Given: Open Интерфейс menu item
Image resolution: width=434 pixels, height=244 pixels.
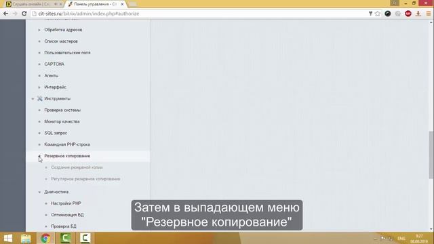Looking at the screenshot, I should [x=55, y=87].
